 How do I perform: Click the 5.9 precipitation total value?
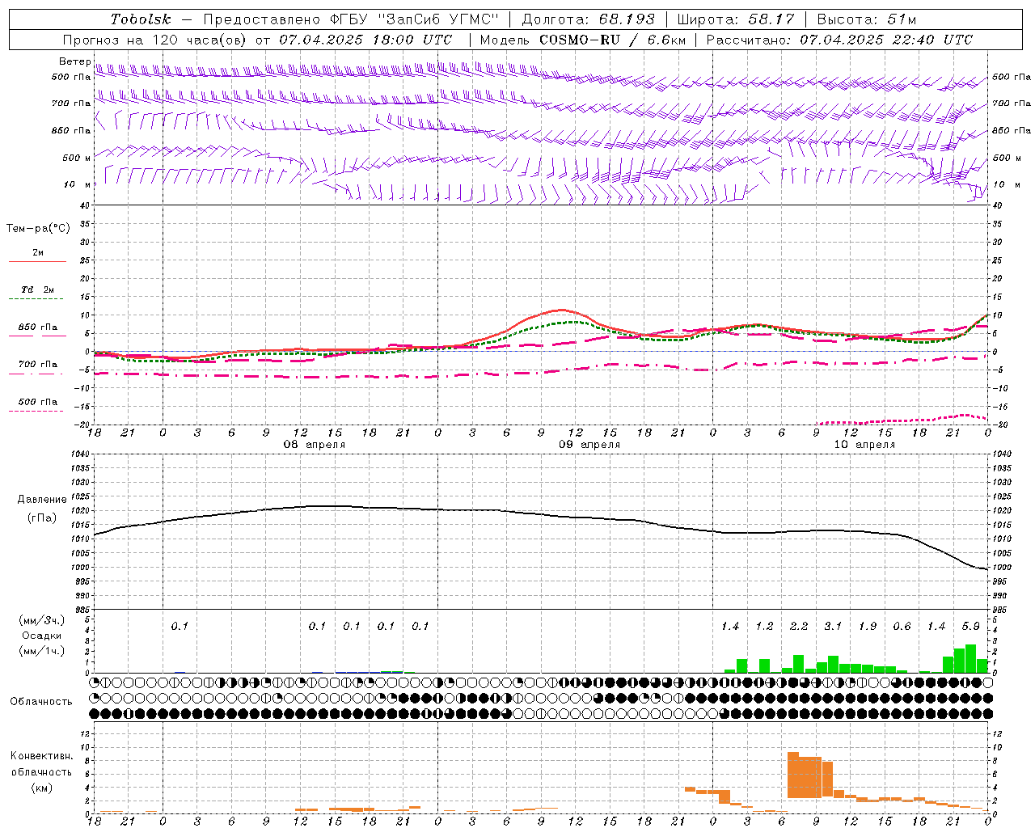pyautogui.click(x=970, y=627)
